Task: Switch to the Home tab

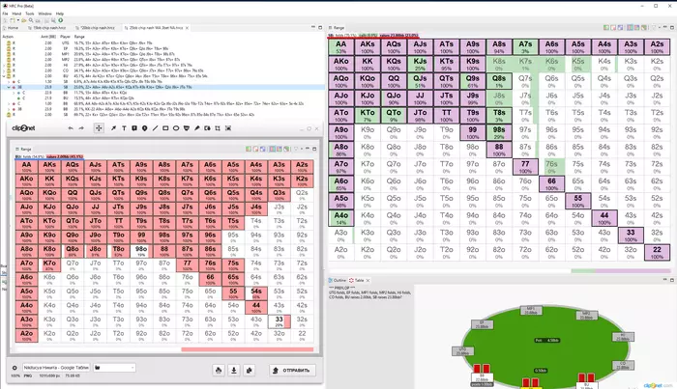Action: 11,28
